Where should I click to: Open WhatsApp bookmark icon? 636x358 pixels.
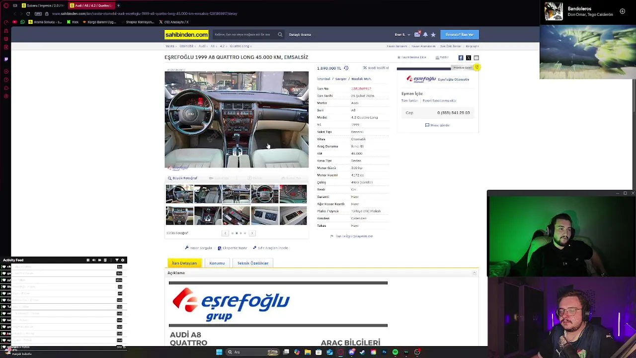(22, 22)
